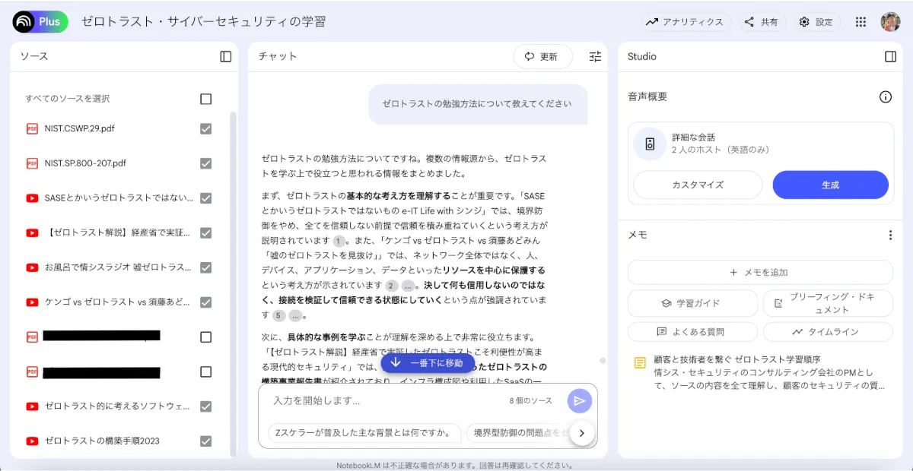The image size is (913, 471).
Task: Click notebook title ゼロトラスト・サイバーセキュリティの学習
Action: tap(204, 22)
